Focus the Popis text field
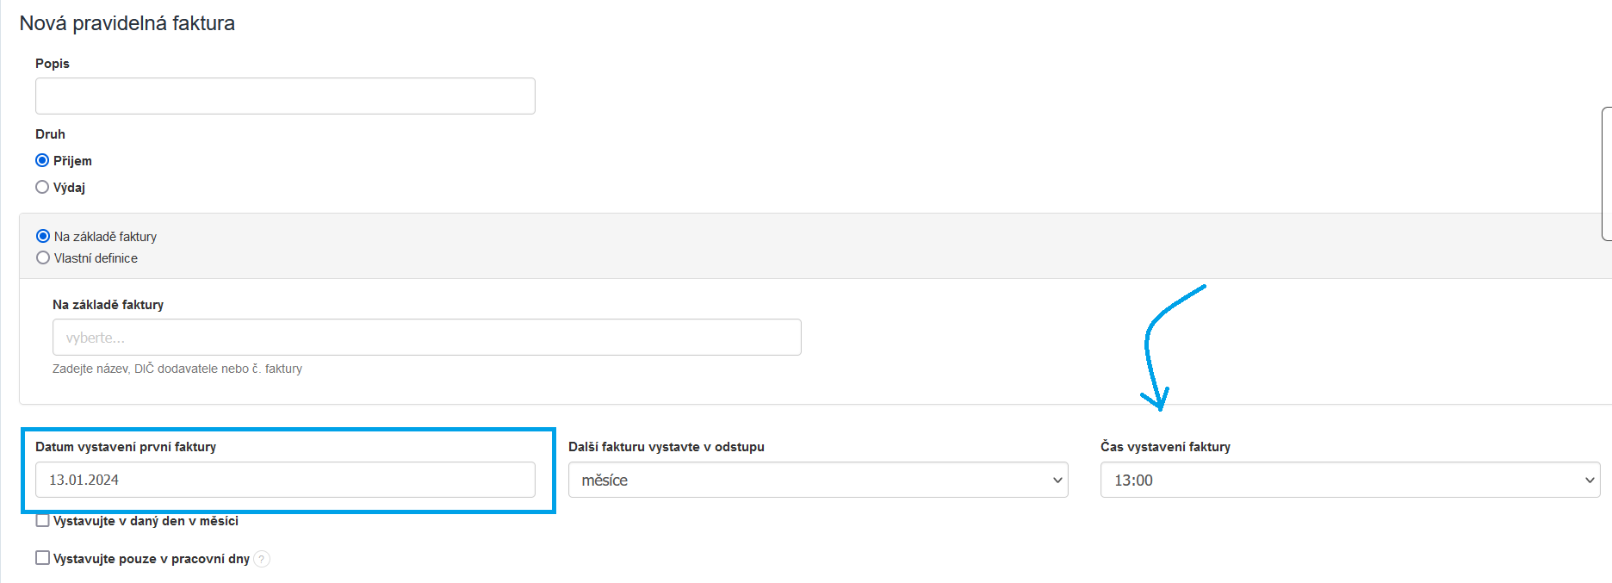Image resolution: width=1612 pixels, height=583 pixels. pyautogui.click(x=285, y=96)
